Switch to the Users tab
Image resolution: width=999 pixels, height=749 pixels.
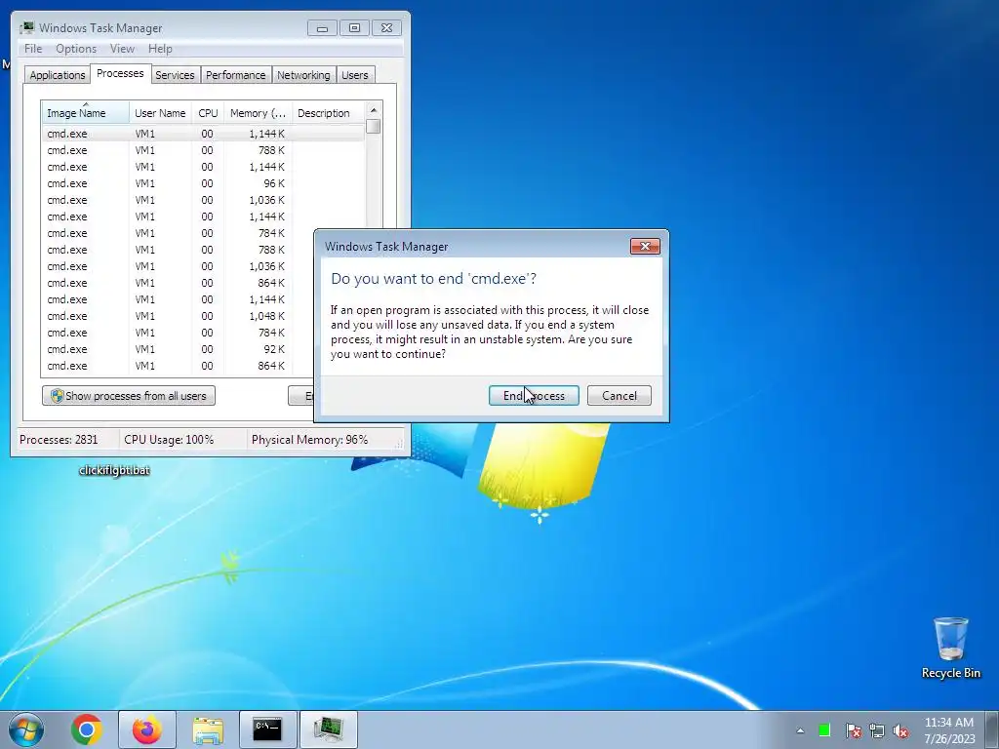click(355, 74)
